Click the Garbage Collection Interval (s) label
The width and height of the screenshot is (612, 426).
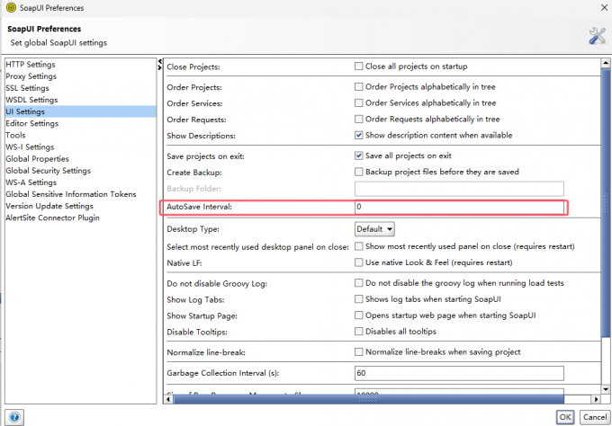[x=223, y=373]
